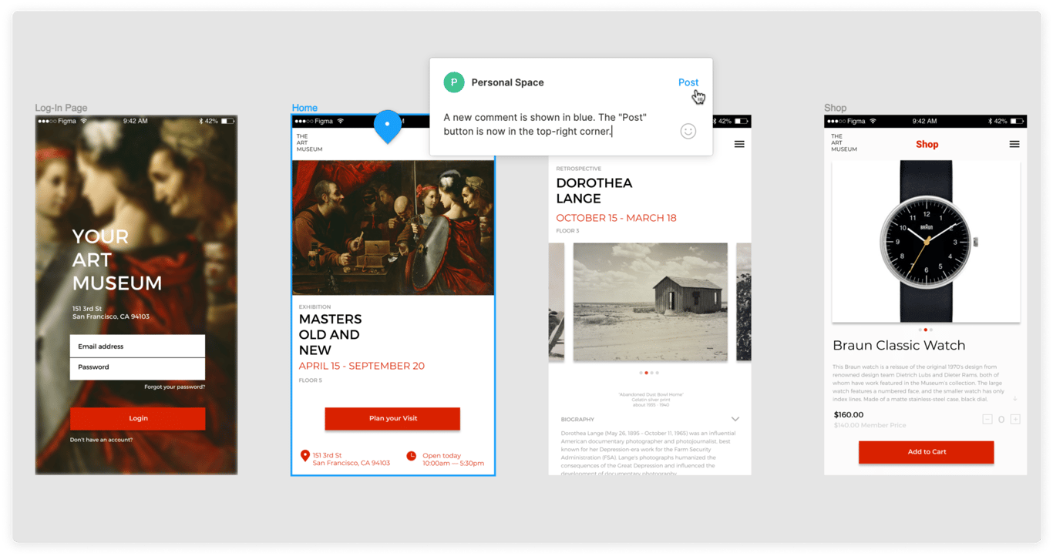Image resolution: width=1053 pixels, height=556 pixels.
Task: Click the blue comment pin marker
Action: click(x=388, y=125)
